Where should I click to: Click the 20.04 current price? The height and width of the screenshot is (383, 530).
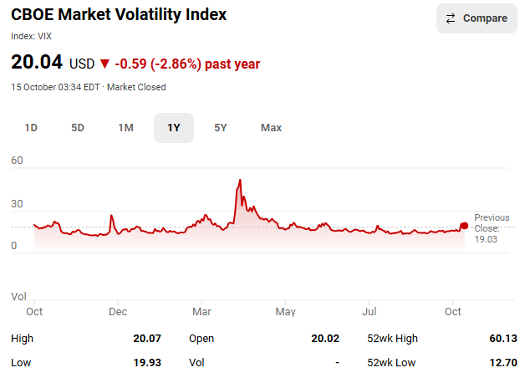(x=37, y=63)
